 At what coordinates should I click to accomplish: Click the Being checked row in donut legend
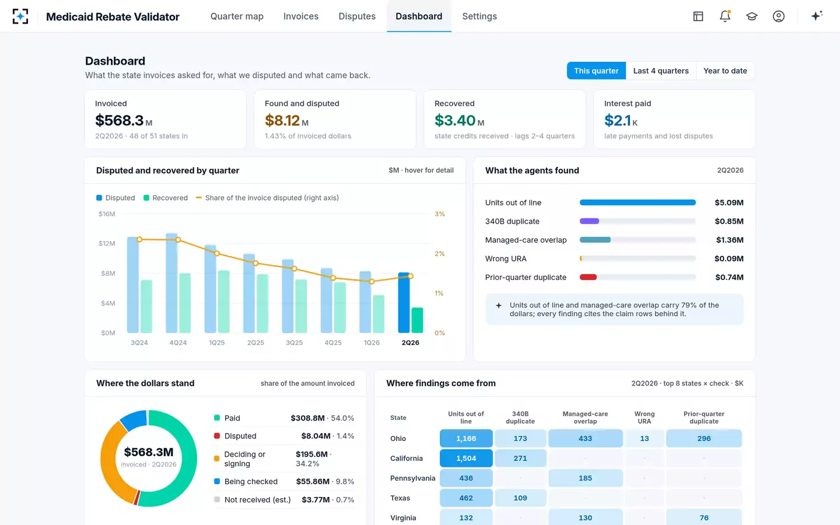tap(284, 482)
